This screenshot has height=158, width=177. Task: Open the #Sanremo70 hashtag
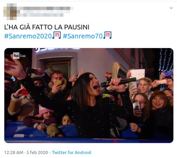[83, 36]
